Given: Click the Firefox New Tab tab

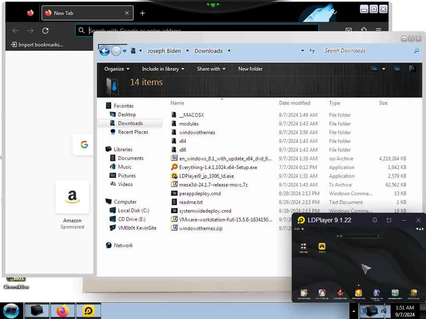Looking at the screenshot, I should (x=87, y=13).
